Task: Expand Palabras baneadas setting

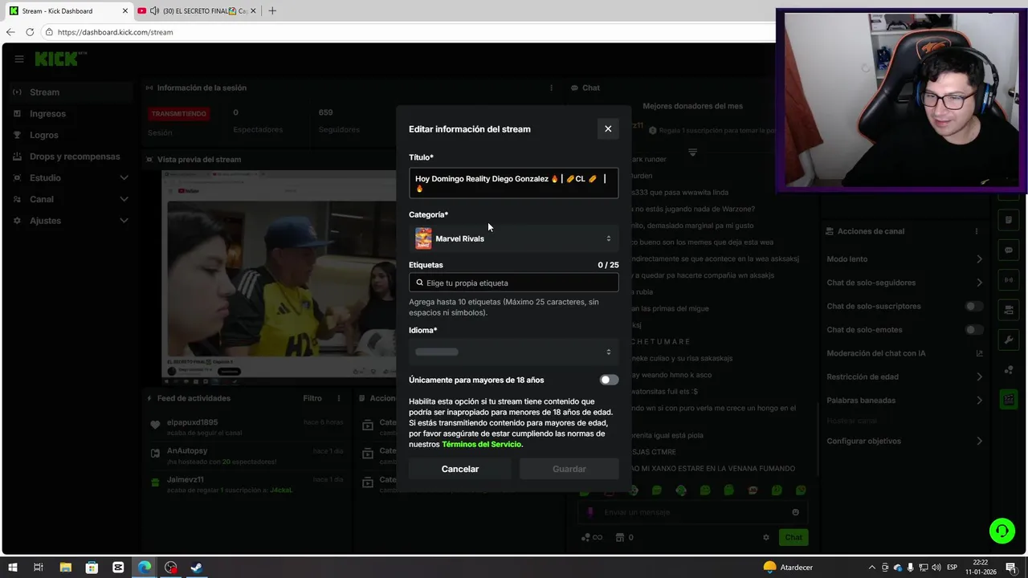Action: coord(904,401)
